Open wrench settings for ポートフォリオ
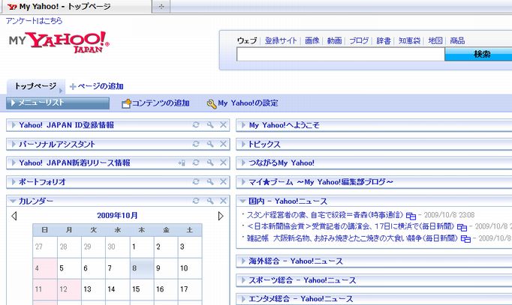512x305 pixels. [210, 181]
